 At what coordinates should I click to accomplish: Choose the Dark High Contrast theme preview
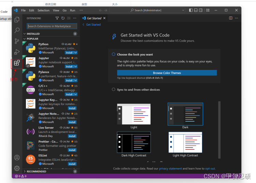pos(134,142)
